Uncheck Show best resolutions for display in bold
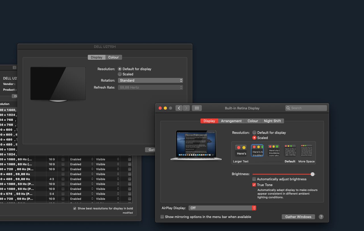Image resolution: width=364 pixels, height=231 pixels. 75,208
